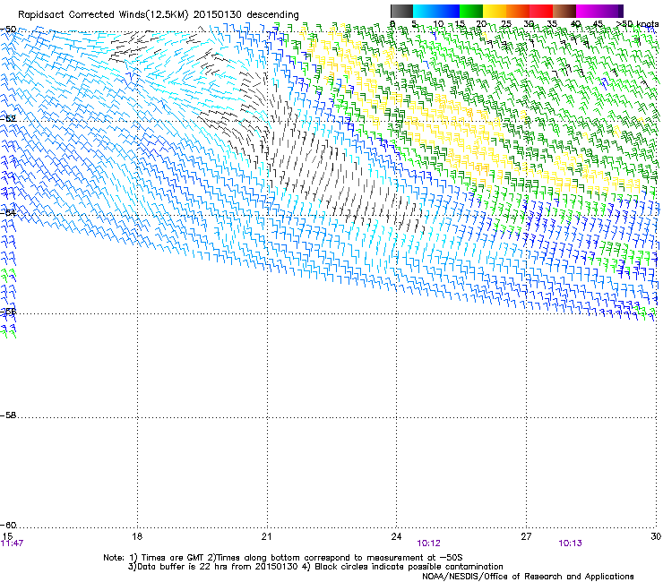The height and width of the screenshot is (582, 663).
Task: Select the '25' legend scale label
Action: coord(505,24)
